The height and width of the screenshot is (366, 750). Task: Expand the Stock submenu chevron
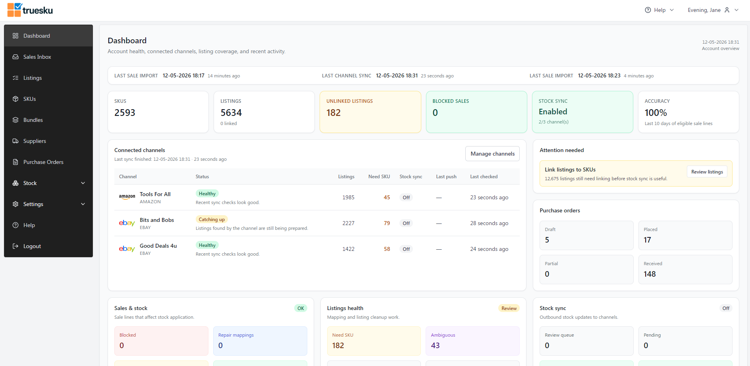(x=83, y=183)
